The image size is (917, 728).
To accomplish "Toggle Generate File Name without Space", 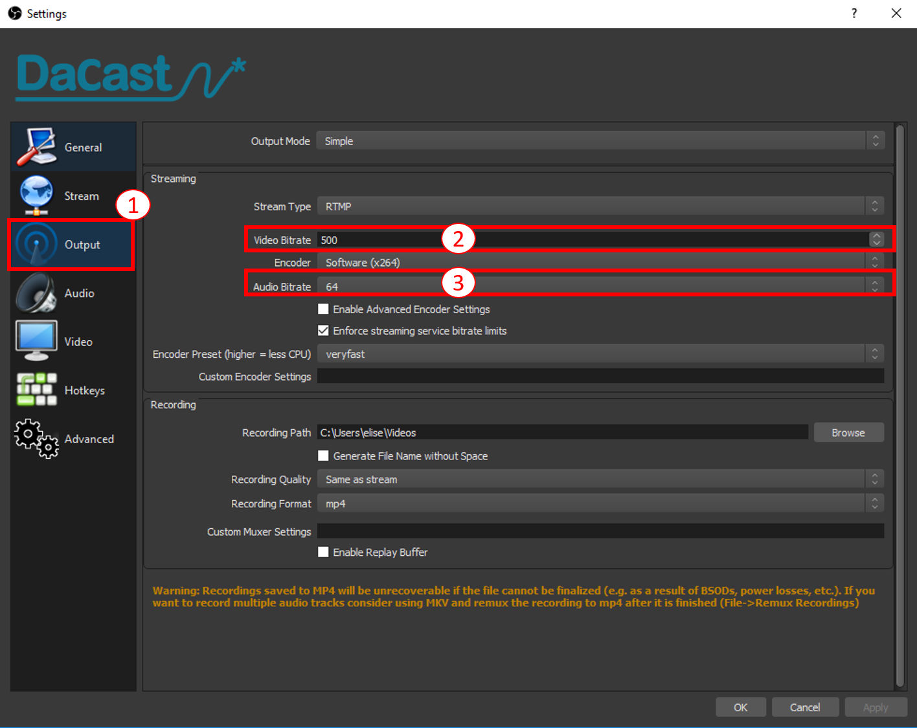I will pyautogui.click(x=323, y=456).
